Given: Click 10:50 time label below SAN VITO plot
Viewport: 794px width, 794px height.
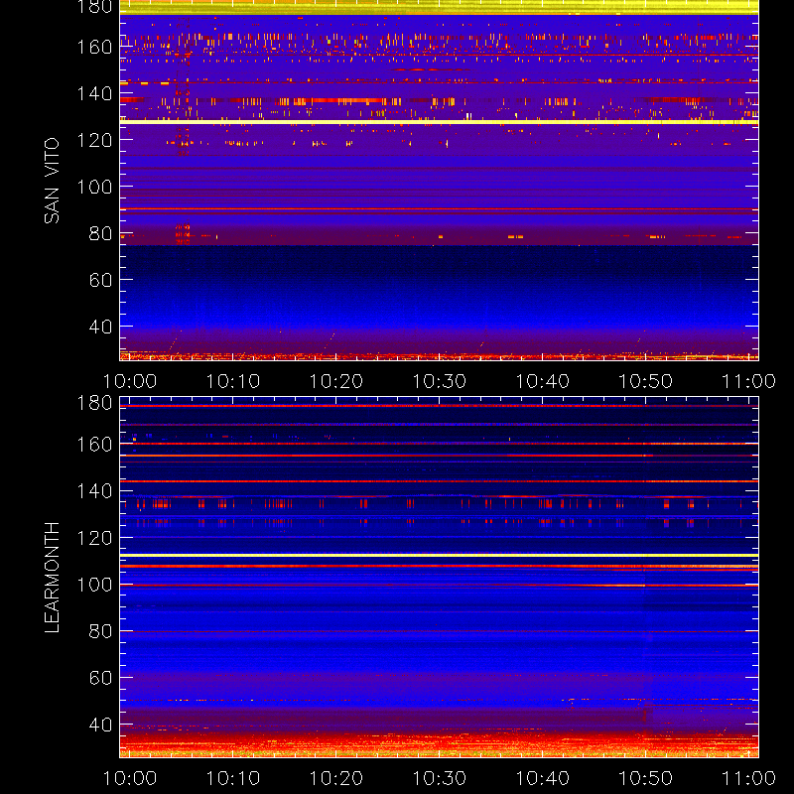Looking at the screenshot, I should click(x=646, y=381).
